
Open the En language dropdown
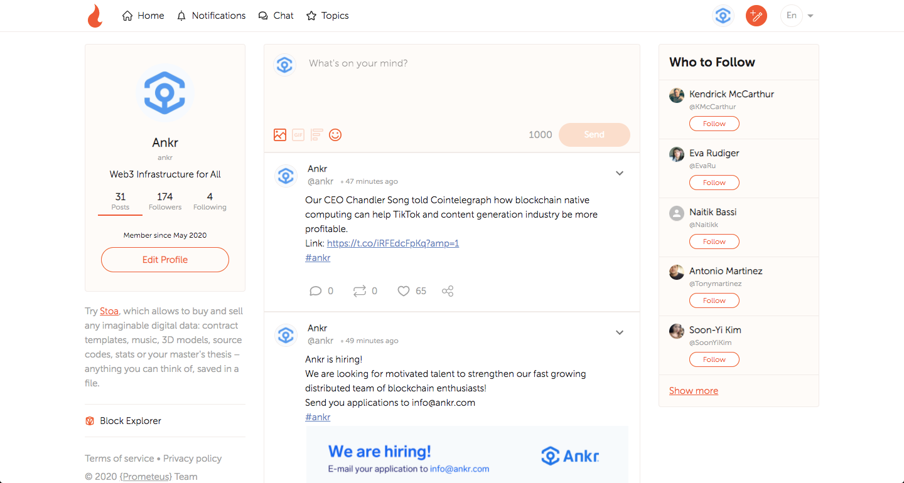(797, 16)
